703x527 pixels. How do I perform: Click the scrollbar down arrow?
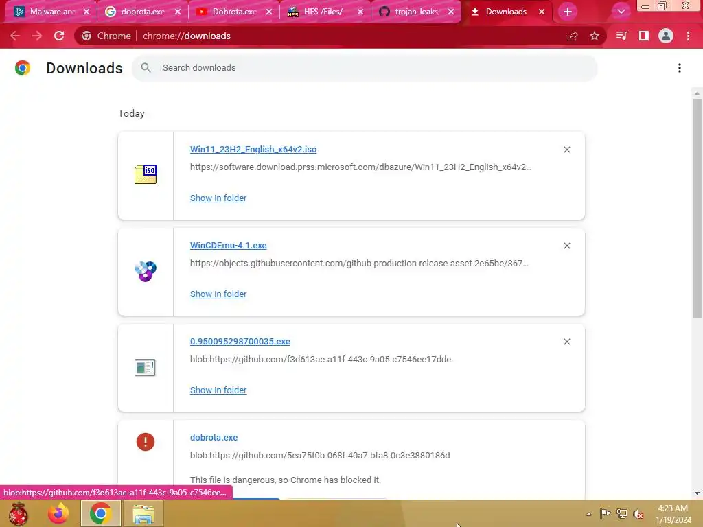[x=697, y=493]
